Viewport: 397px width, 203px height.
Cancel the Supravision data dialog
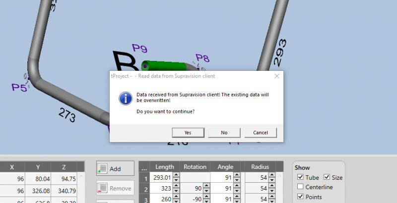pos(260,133)
